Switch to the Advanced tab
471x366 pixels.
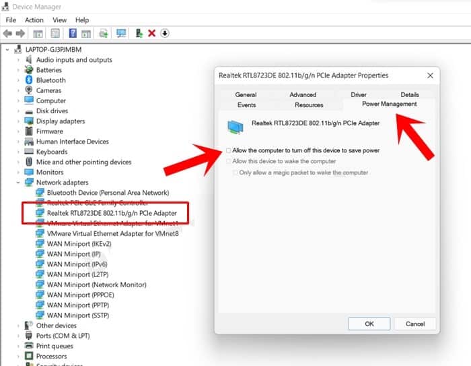(x=303, y=94)
